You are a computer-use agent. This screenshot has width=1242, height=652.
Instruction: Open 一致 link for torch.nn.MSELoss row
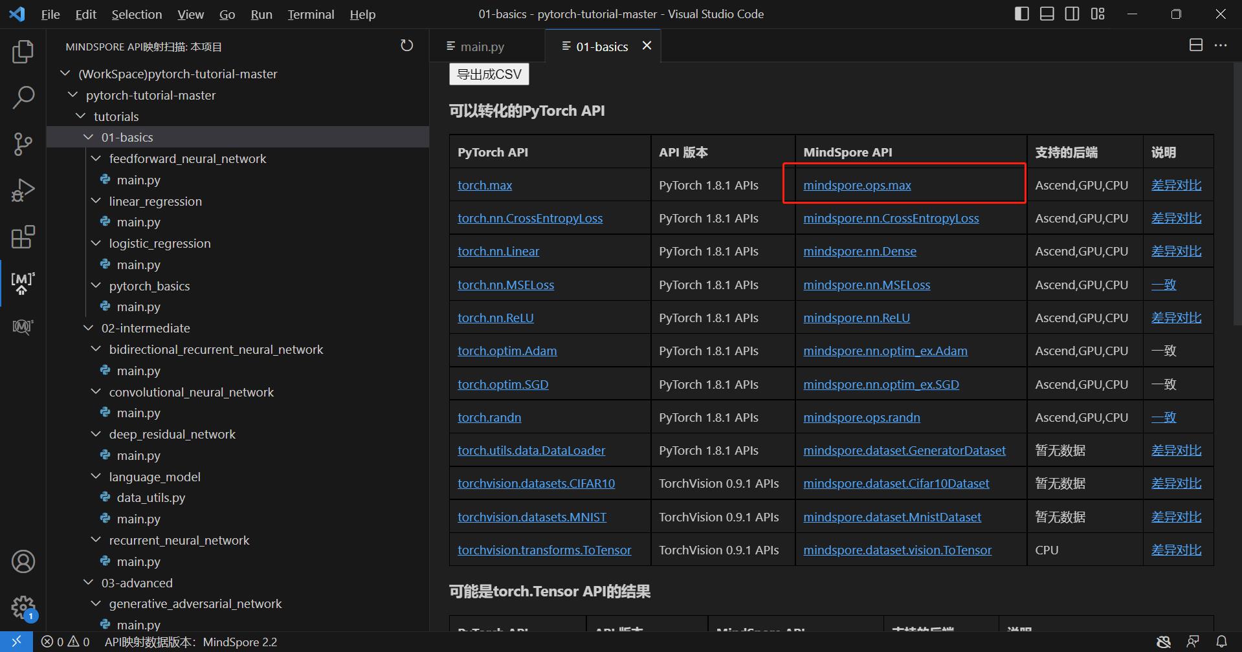(1164, 285)
